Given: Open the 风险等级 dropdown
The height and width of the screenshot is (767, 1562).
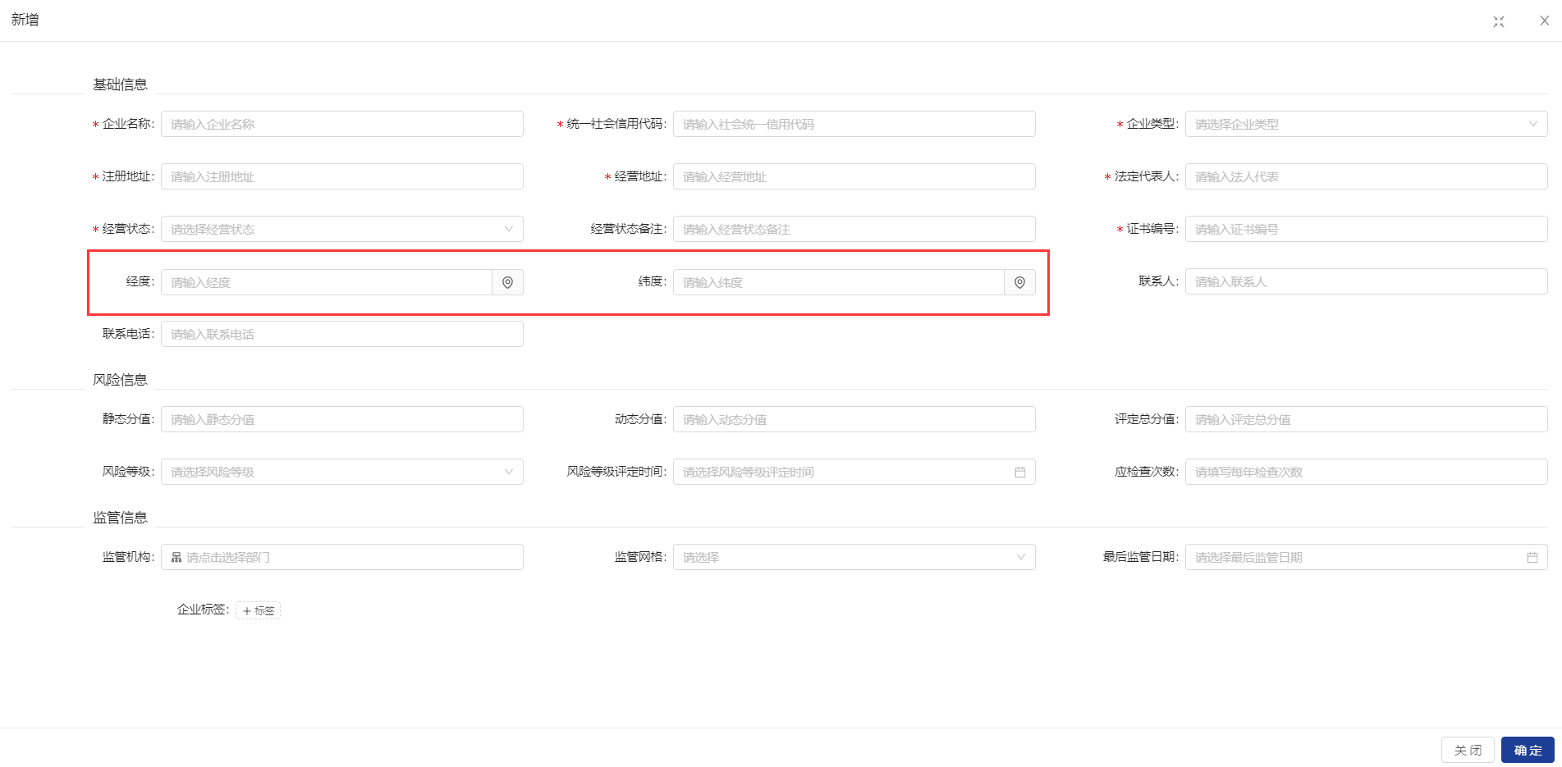Looking at the screenshot, I should 341,473.
